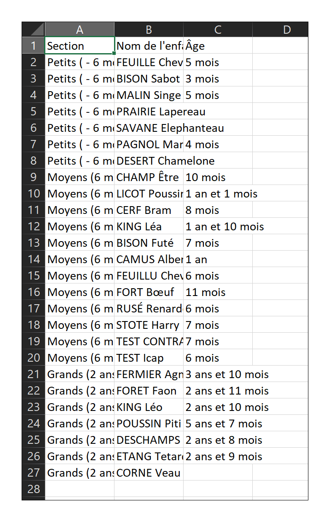Click the Section header cell
The width and height of the screenshot is (330, 522).
coord(79,46)
